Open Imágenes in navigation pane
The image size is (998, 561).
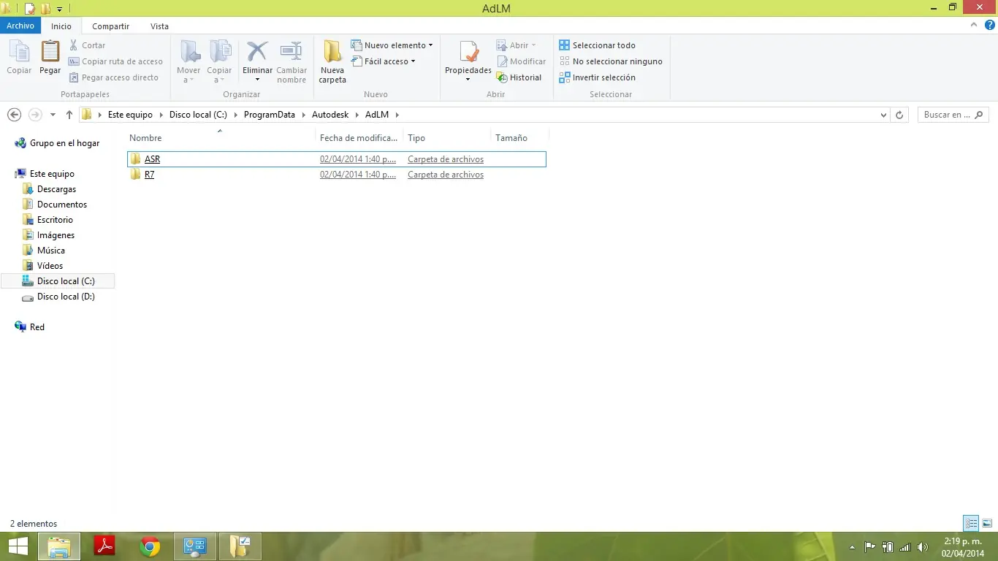48,235
